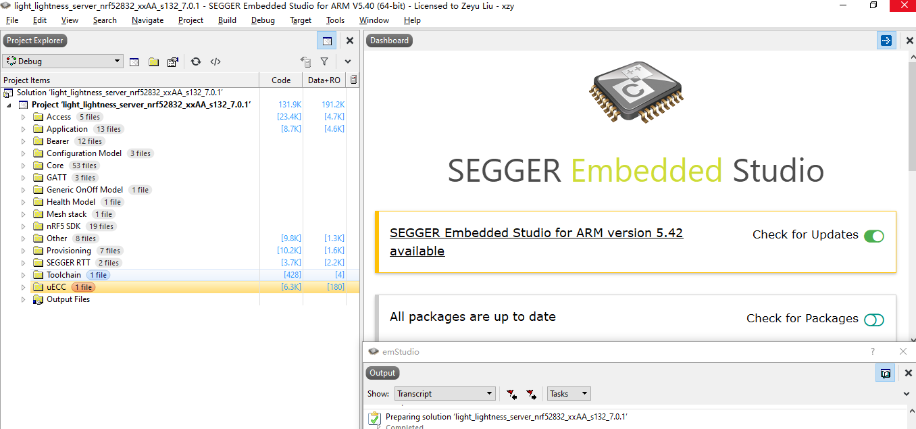
Task: Open the Debug configuration dropdown
Action: (63, 61)
